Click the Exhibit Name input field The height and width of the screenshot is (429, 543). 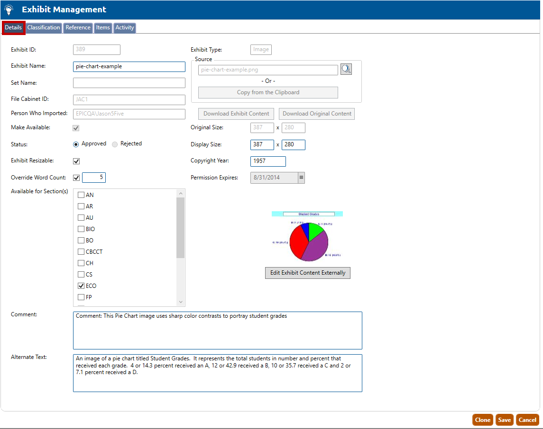coord(129,67)
